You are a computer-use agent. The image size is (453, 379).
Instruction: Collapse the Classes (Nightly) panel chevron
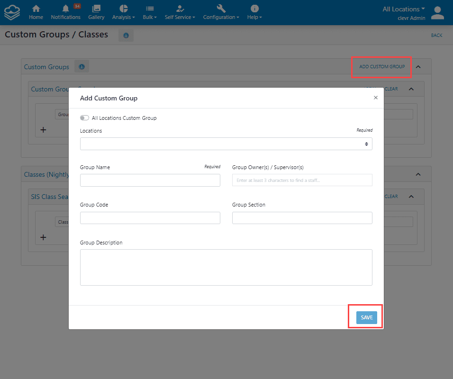(418, 174)
